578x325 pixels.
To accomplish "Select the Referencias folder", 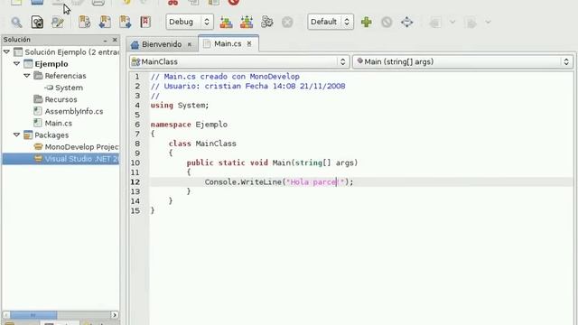I will point(65,76).
